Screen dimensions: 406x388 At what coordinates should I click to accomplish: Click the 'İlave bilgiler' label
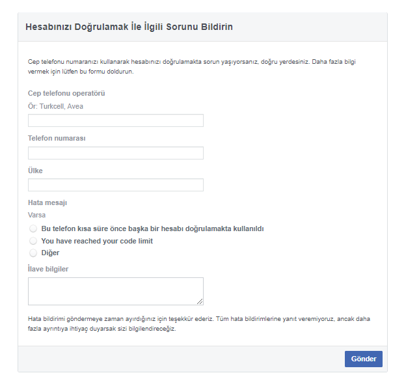48,269
